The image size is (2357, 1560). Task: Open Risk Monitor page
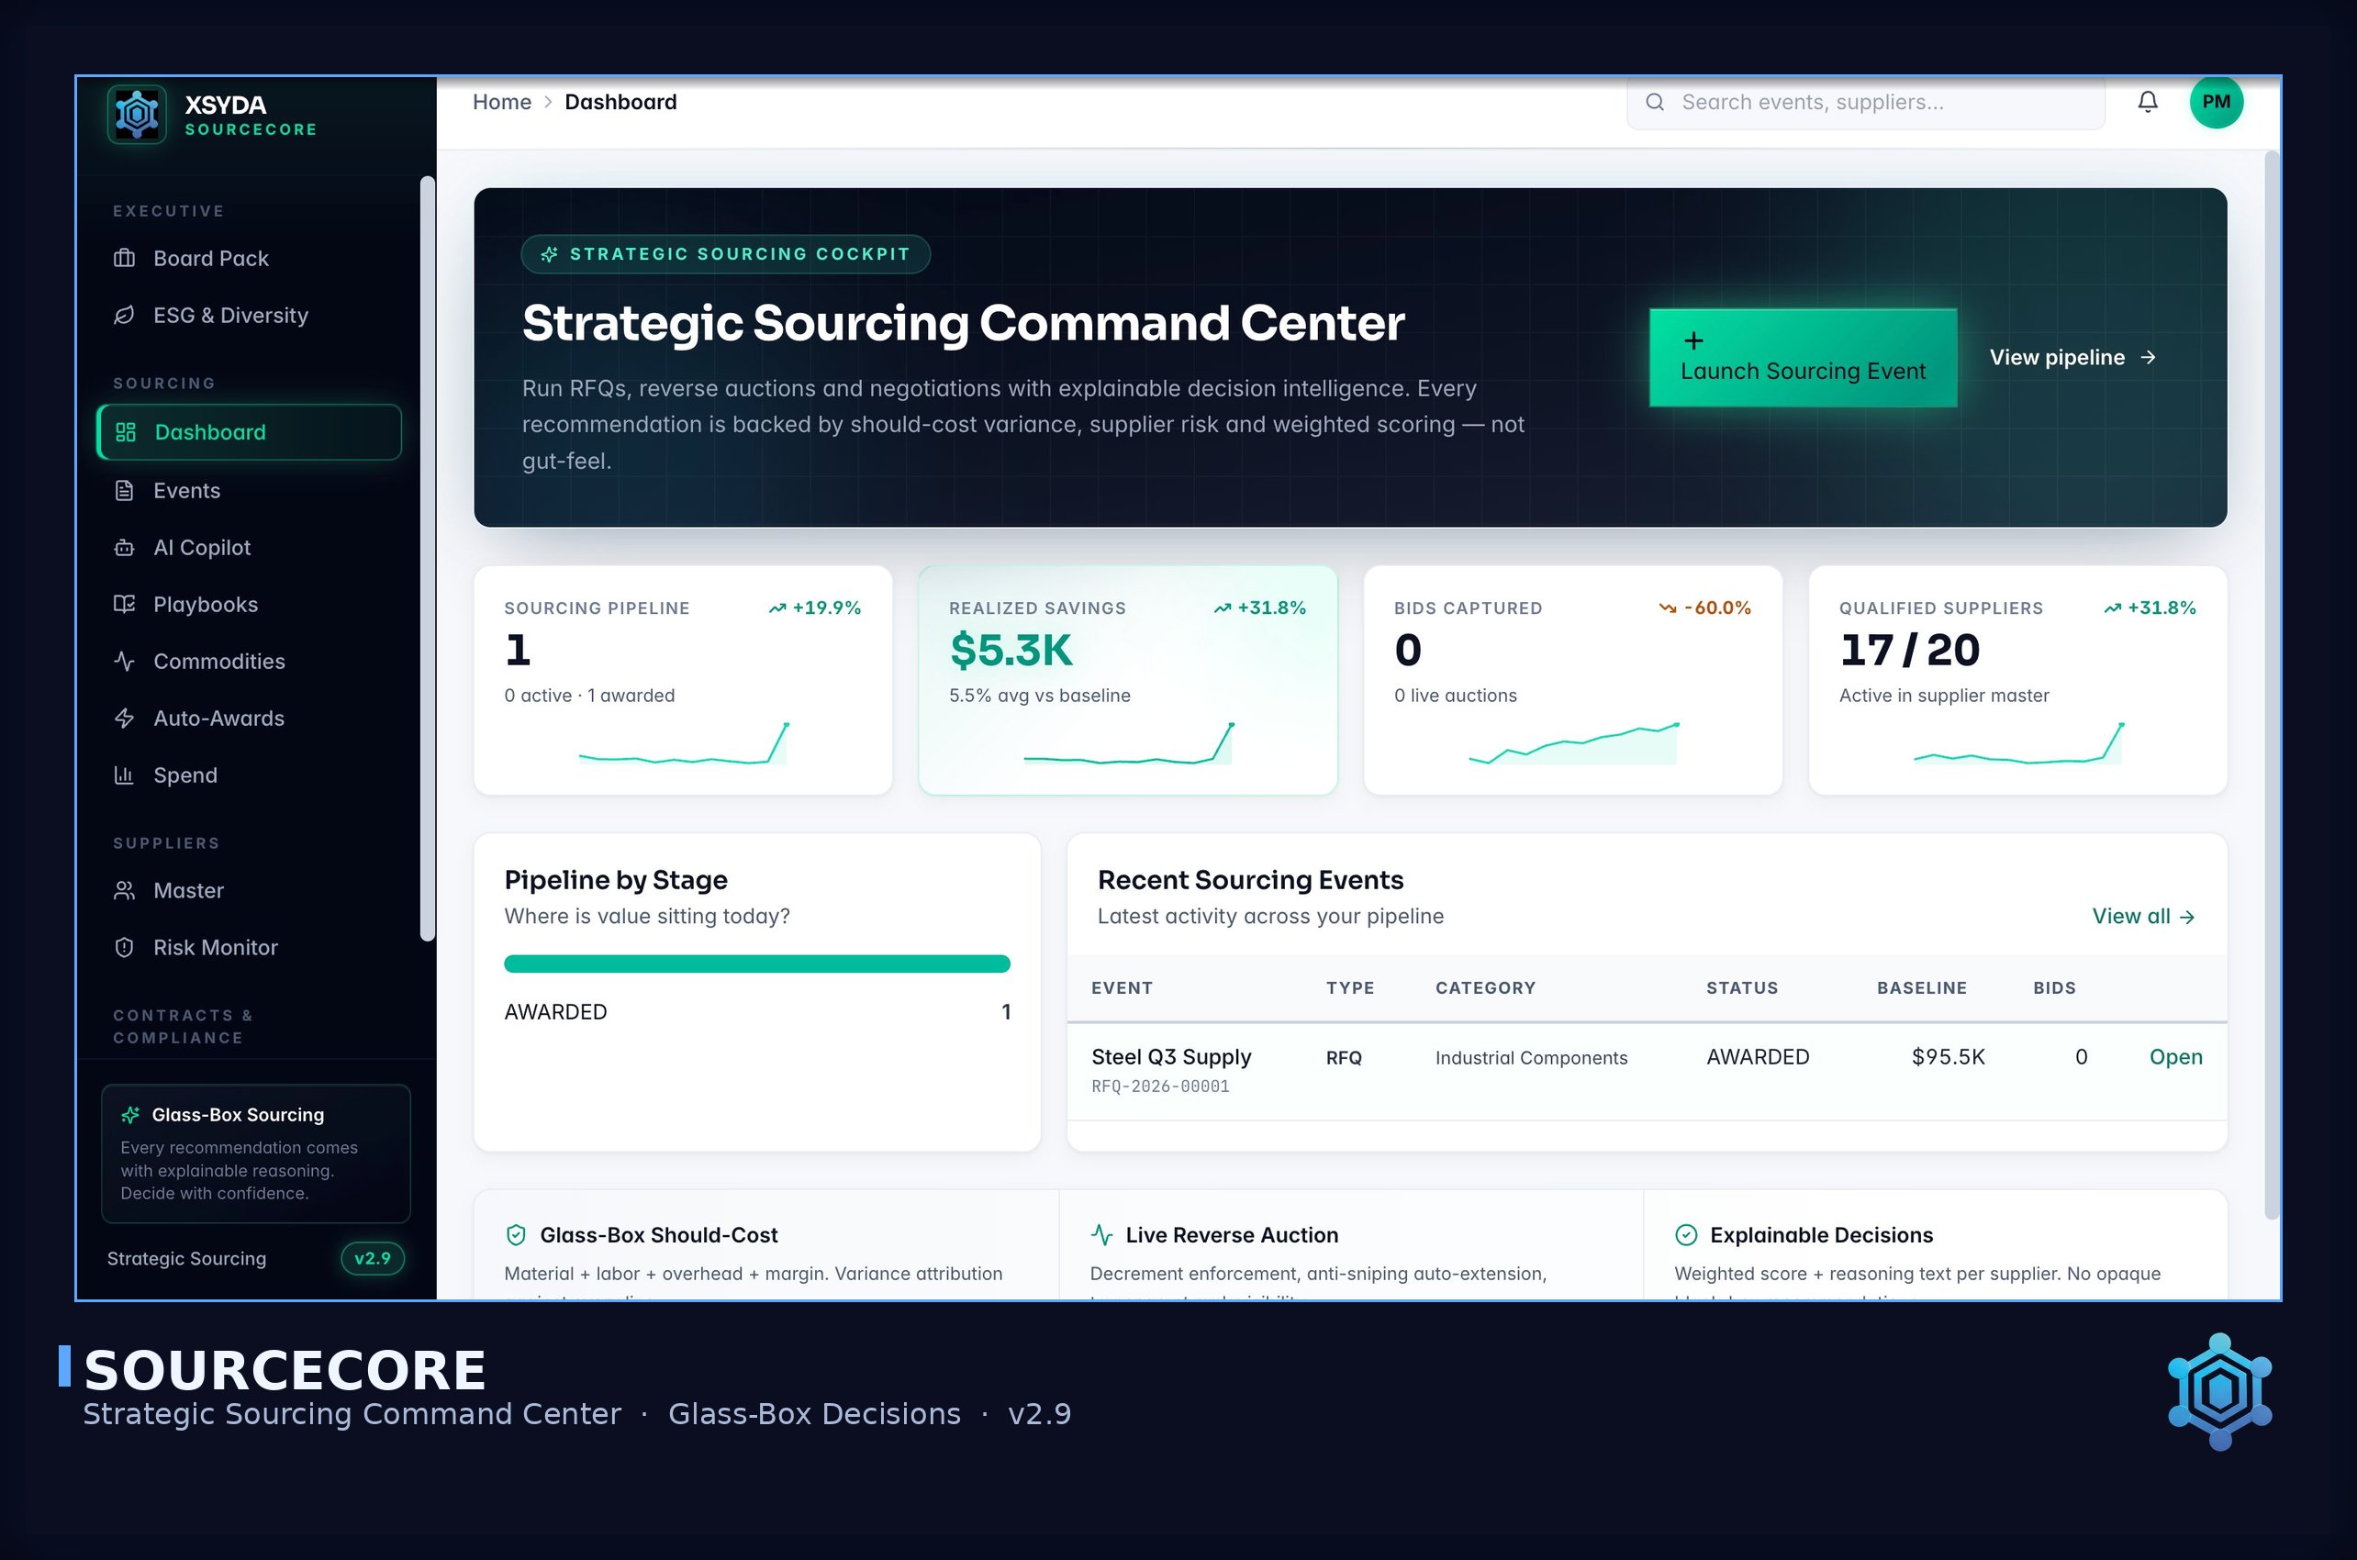[x=249, y=947]
